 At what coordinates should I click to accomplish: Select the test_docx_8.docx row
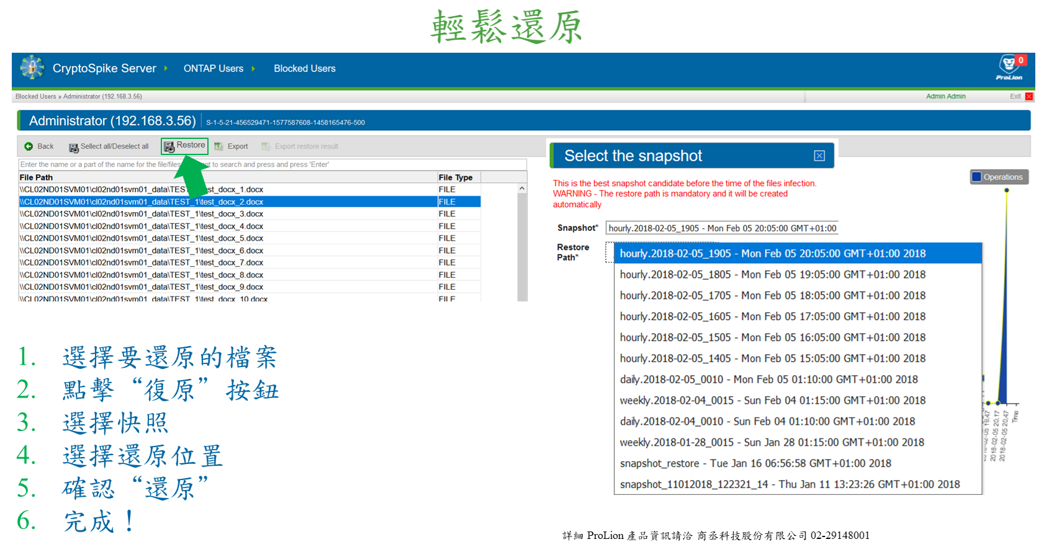[250, 275]
